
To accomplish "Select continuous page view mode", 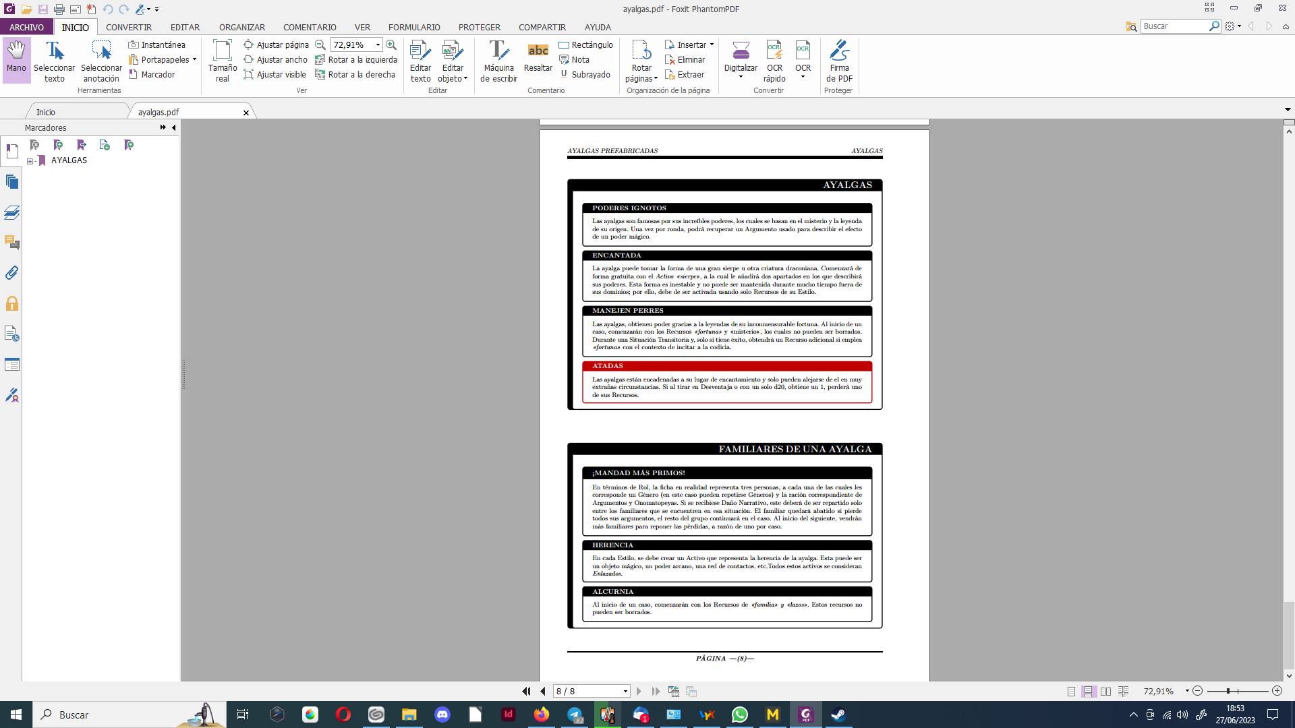I will [1088, 691].
